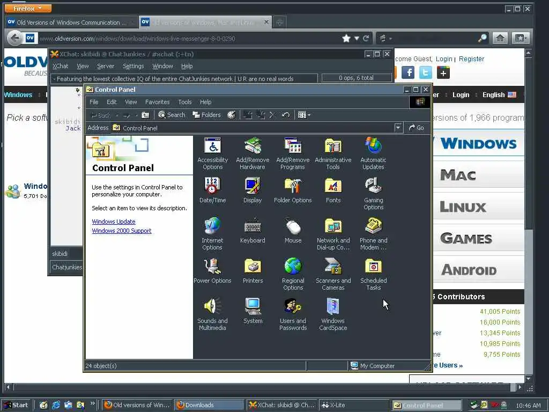Click the Firefox home button
This screenshot has width=549, height=412.
500,38
